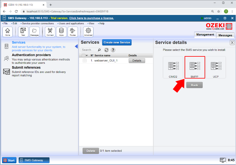236x165 pixels.
Task: Open the Chrome three-dot menu
Action: 232,12
